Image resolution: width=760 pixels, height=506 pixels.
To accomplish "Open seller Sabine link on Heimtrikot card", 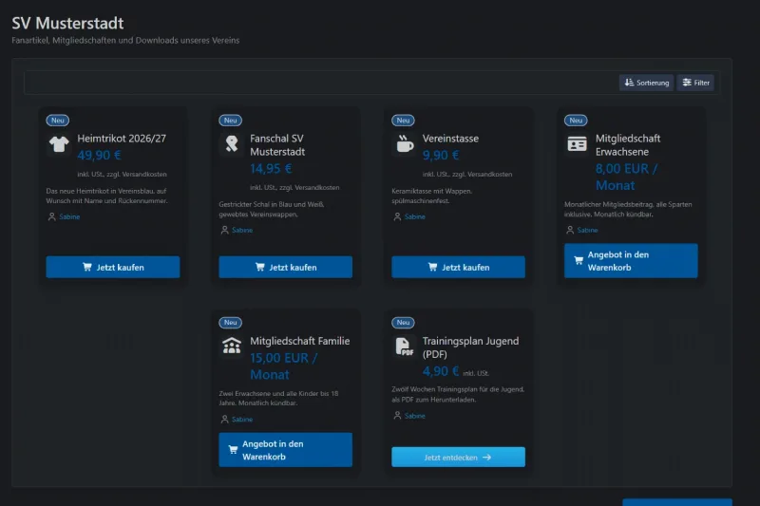I will click(x=69, y=217).
